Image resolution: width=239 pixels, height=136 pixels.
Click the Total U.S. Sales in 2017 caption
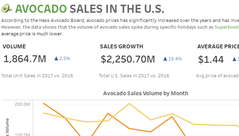pyautogui.click(x=134, y=75)
